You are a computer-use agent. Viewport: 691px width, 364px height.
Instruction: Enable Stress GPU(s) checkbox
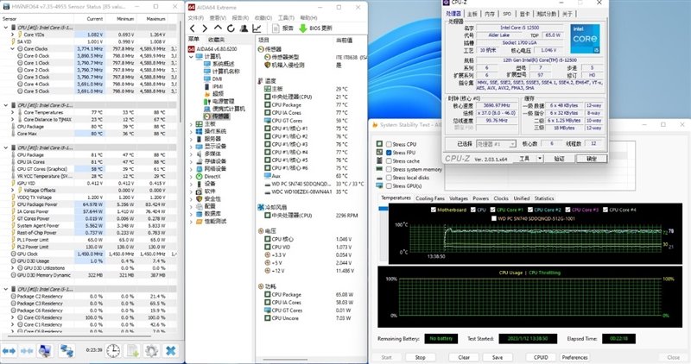(x=389, y=186)
